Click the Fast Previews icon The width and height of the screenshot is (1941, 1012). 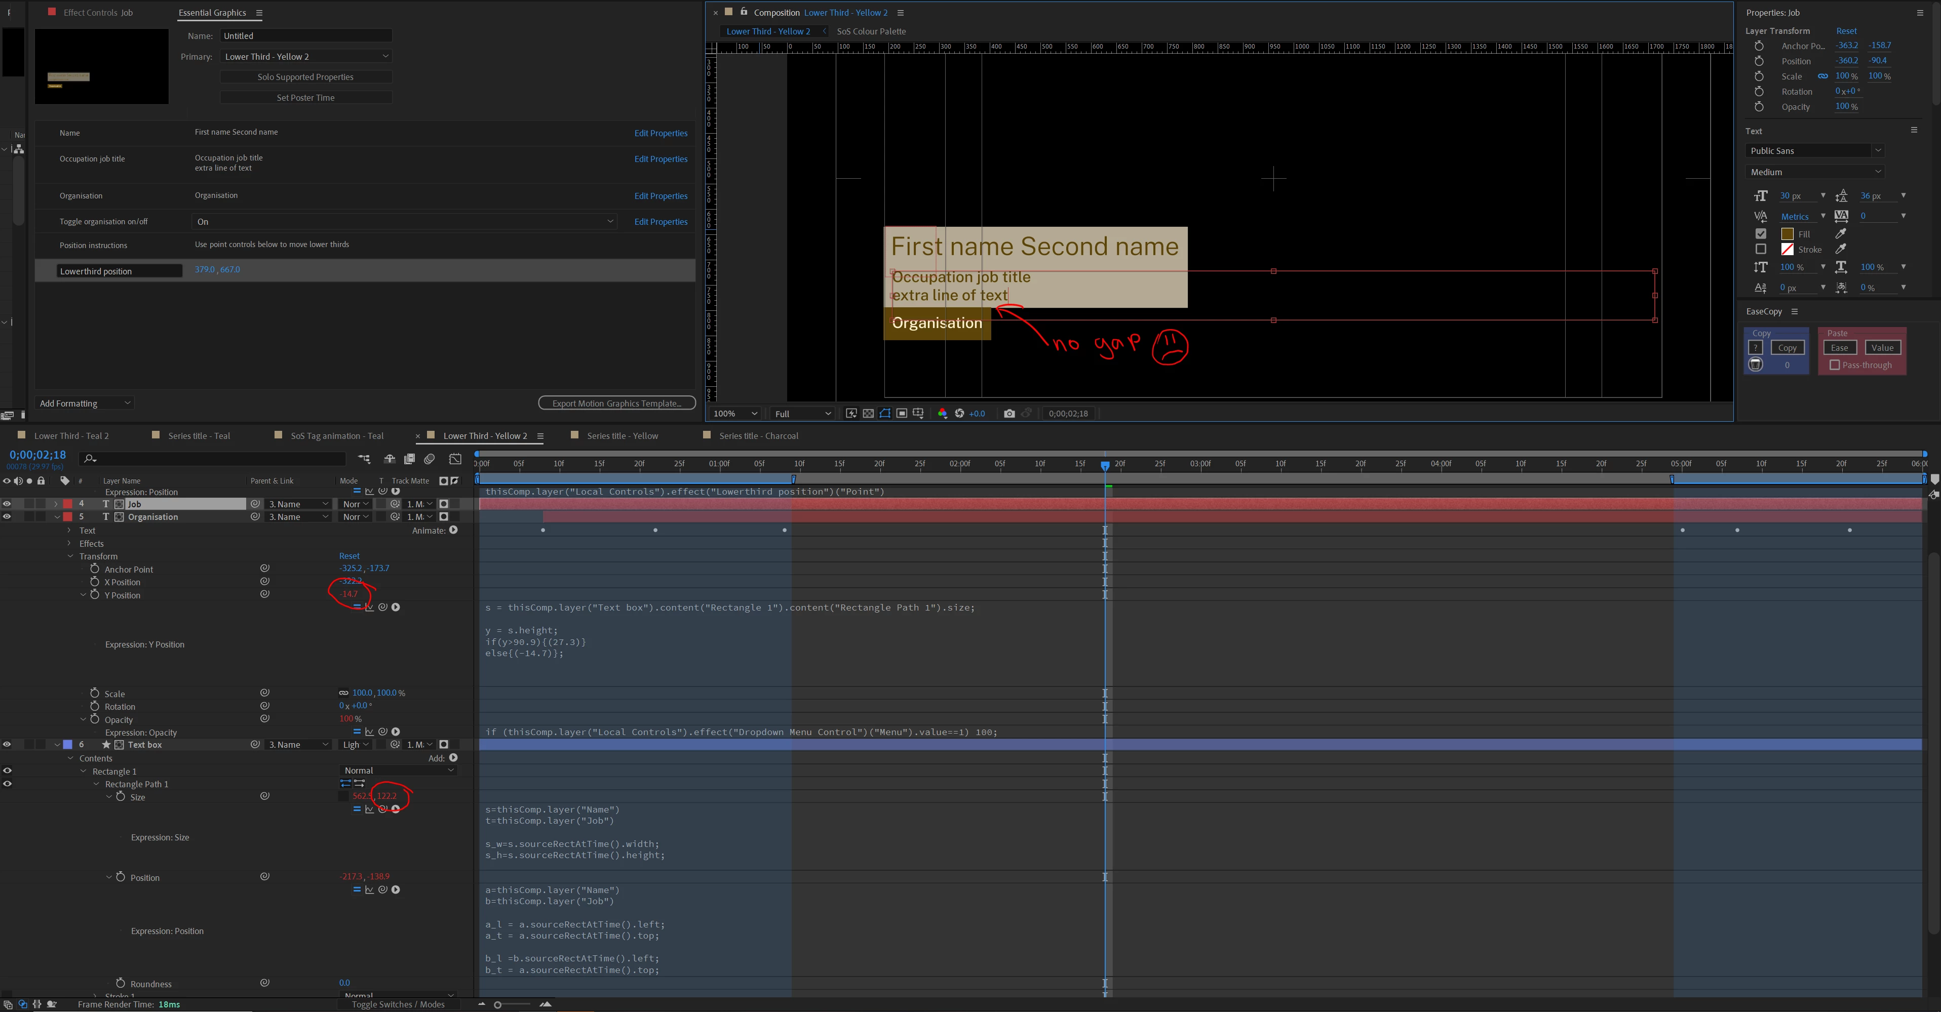tap(851, 414)
